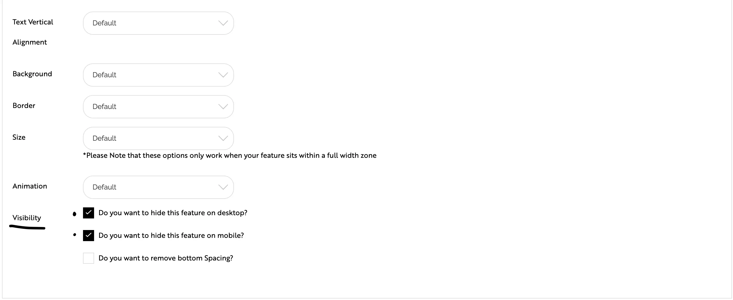Click the "hide this feature on desktop?" label text
733x300 pixels.
(x=173, y=213)
